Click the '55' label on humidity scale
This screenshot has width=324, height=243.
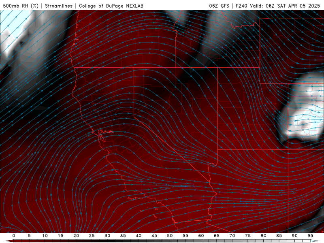(185, 236)
